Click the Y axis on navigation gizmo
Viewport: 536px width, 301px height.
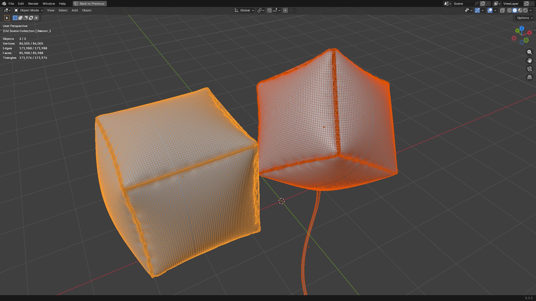(517, 31)
